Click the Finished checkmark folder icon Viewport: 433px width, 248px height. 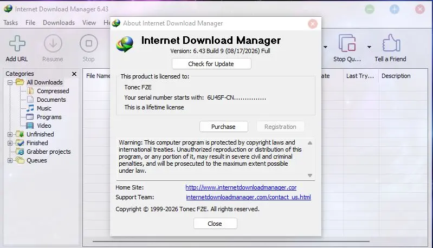20,142
